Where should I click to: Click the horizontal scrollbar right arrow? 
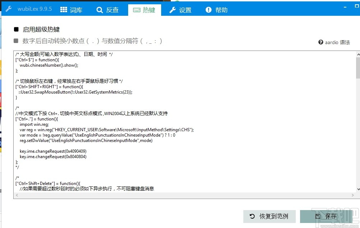tap(352, 195)
